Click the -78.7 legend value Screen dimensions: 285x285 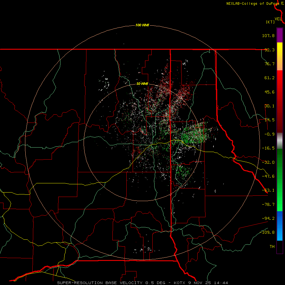[268, 205]
